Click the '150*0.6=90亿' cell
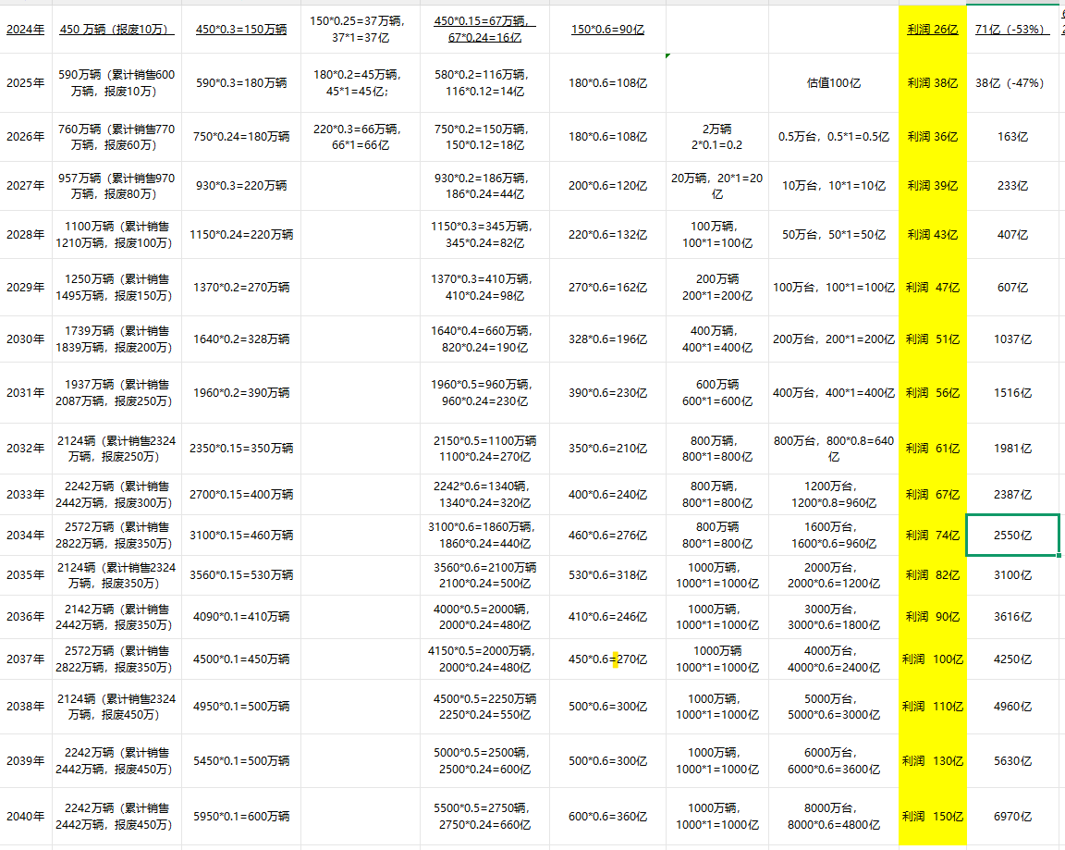 coord(607,30)
